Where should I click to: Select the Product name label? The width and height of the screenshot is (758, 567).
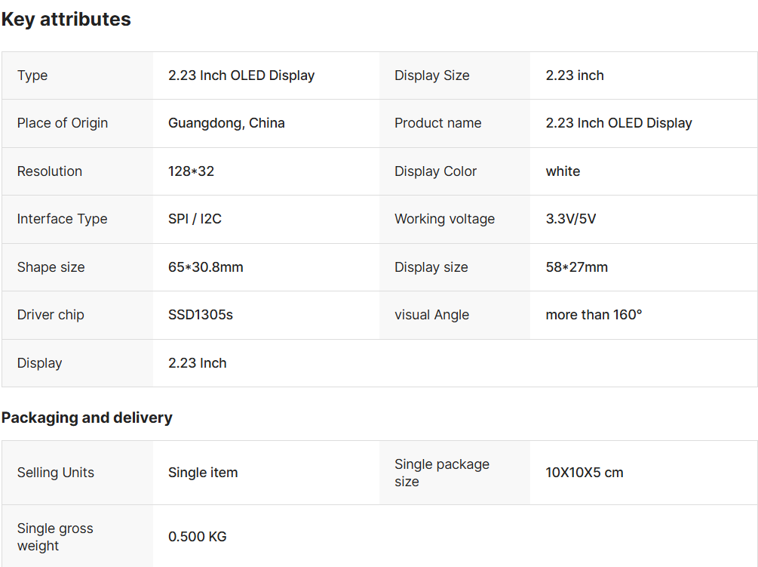pyautogui.click(x=437, y=123)
